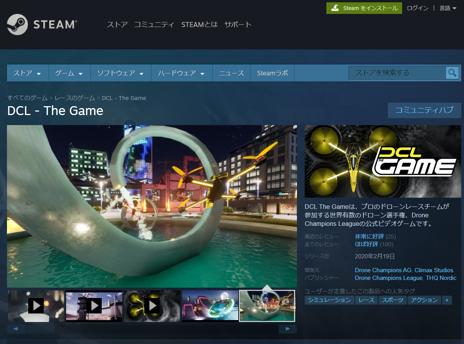Click the search magnifying glass icon
464x344 pixels.
click(452, 73)
